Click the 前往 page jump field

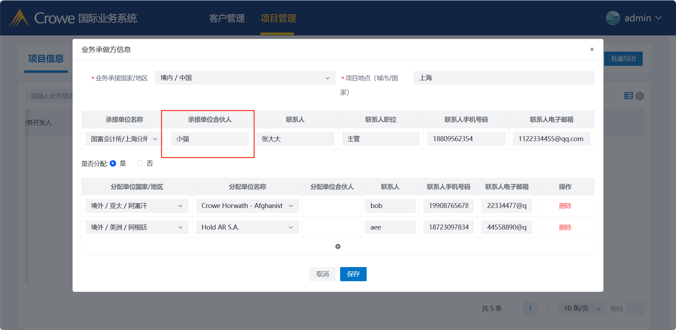tap(635, 308)
